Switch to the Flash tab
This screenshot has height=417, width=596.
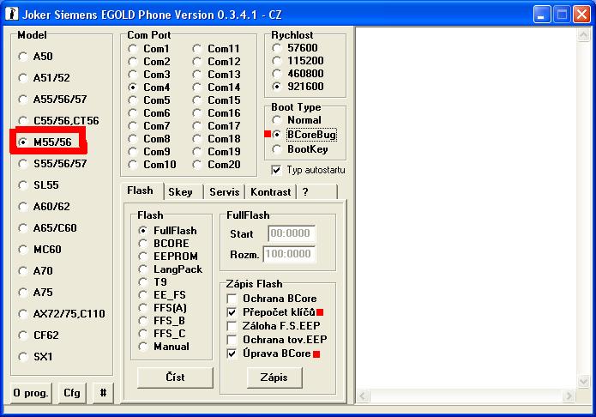coord(141,190)
